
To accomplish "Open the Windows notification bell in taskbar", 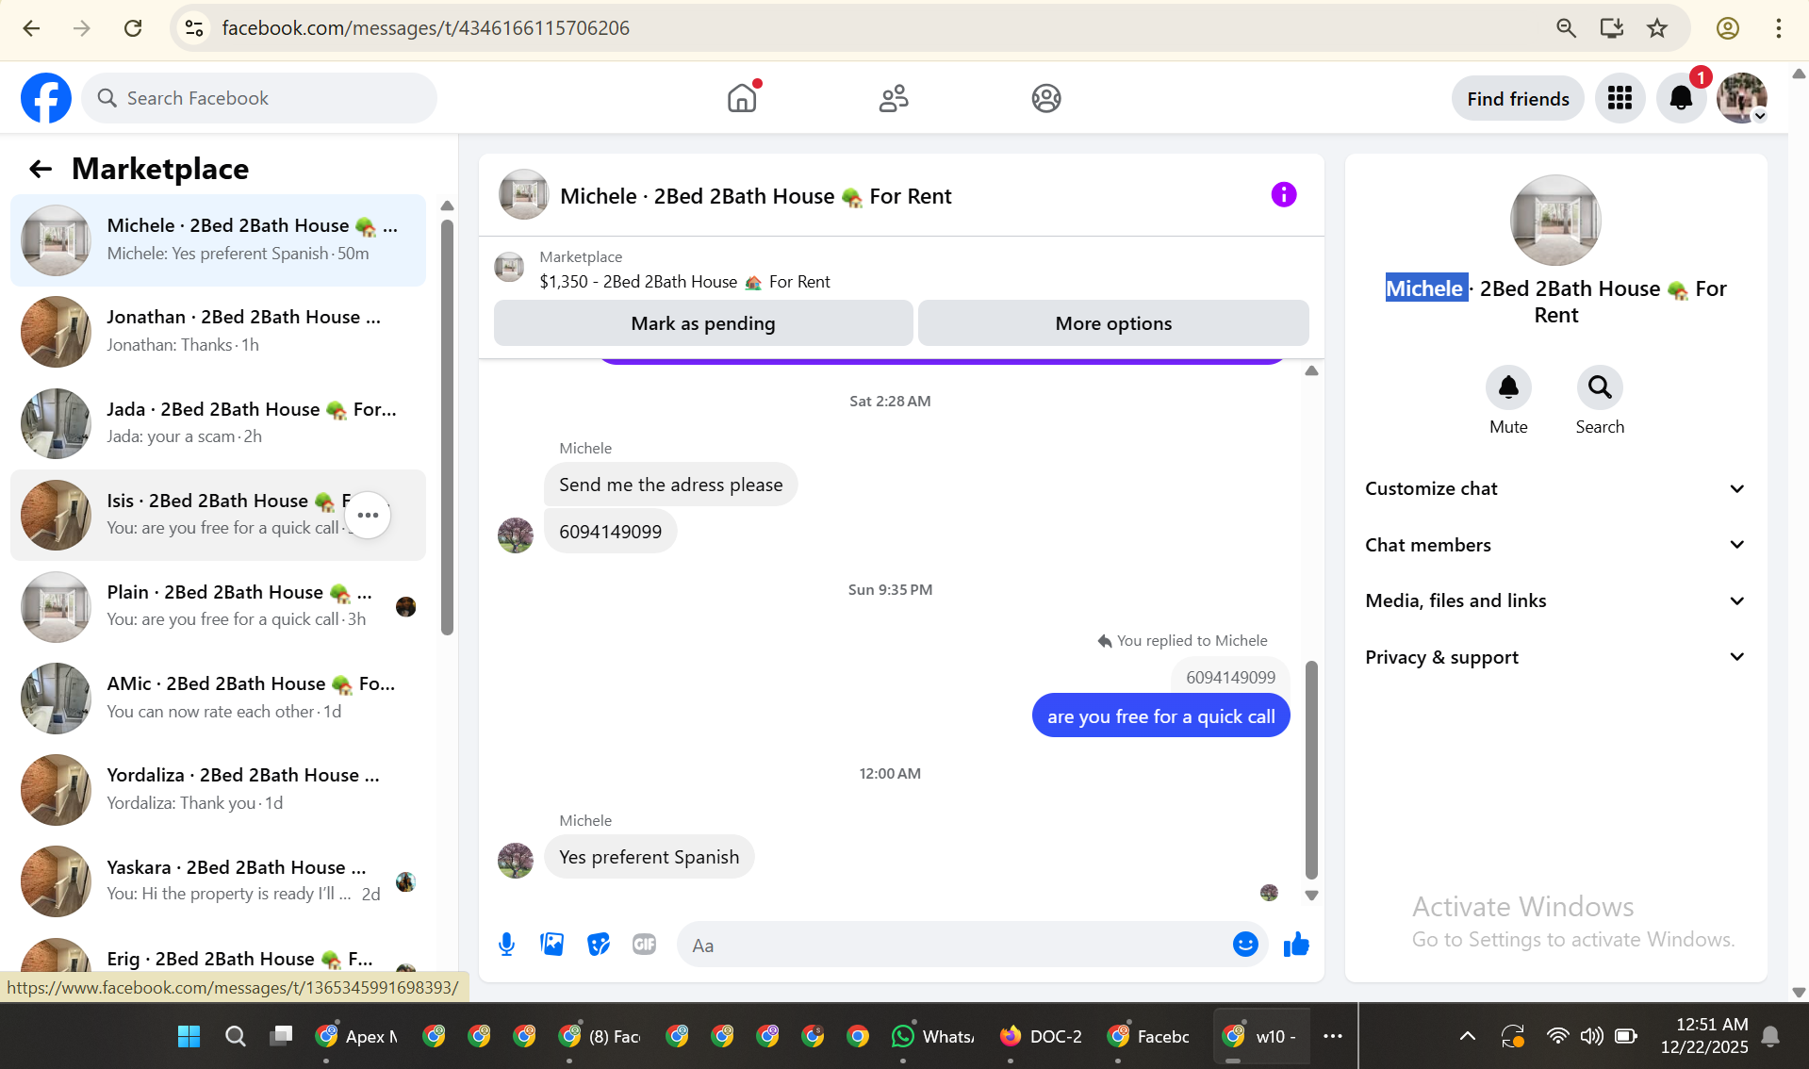I will coord(1770,1036).
